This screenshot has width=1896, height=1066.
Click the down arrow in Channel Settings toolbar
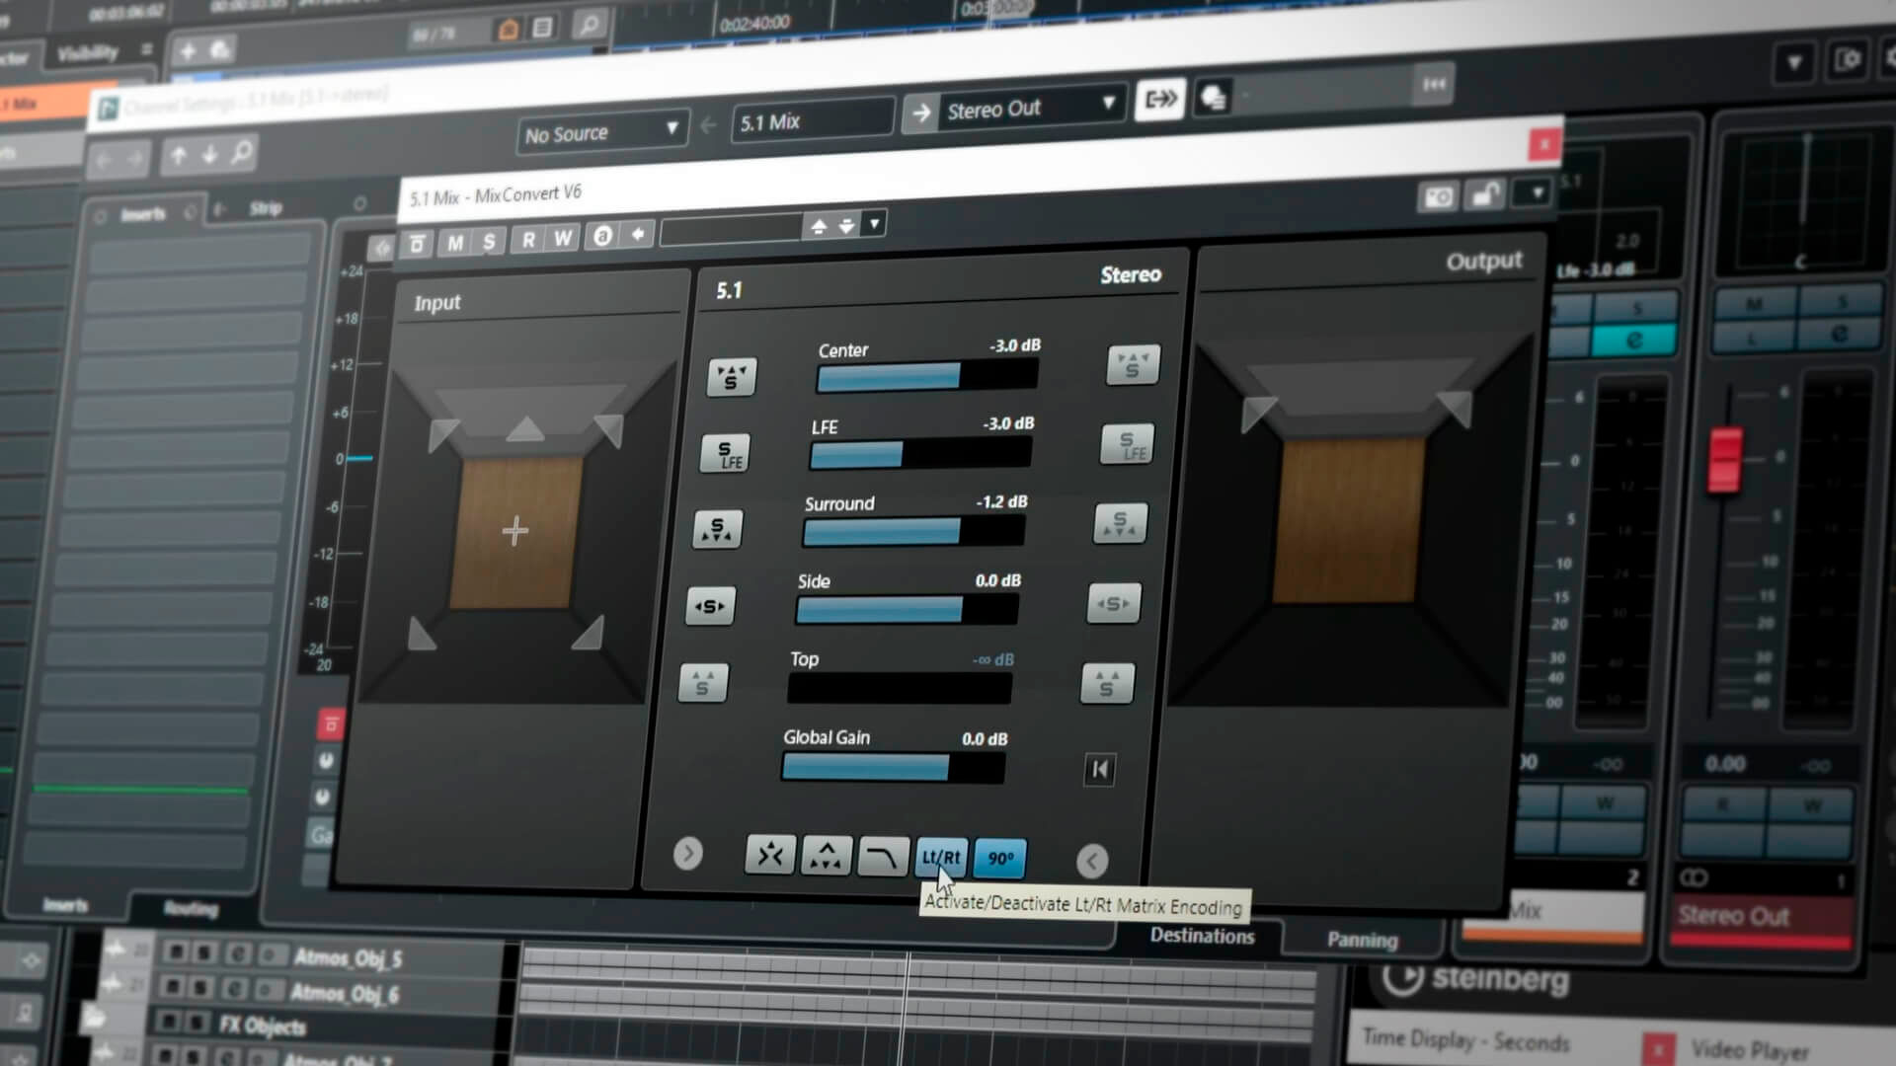pos(209,154)
